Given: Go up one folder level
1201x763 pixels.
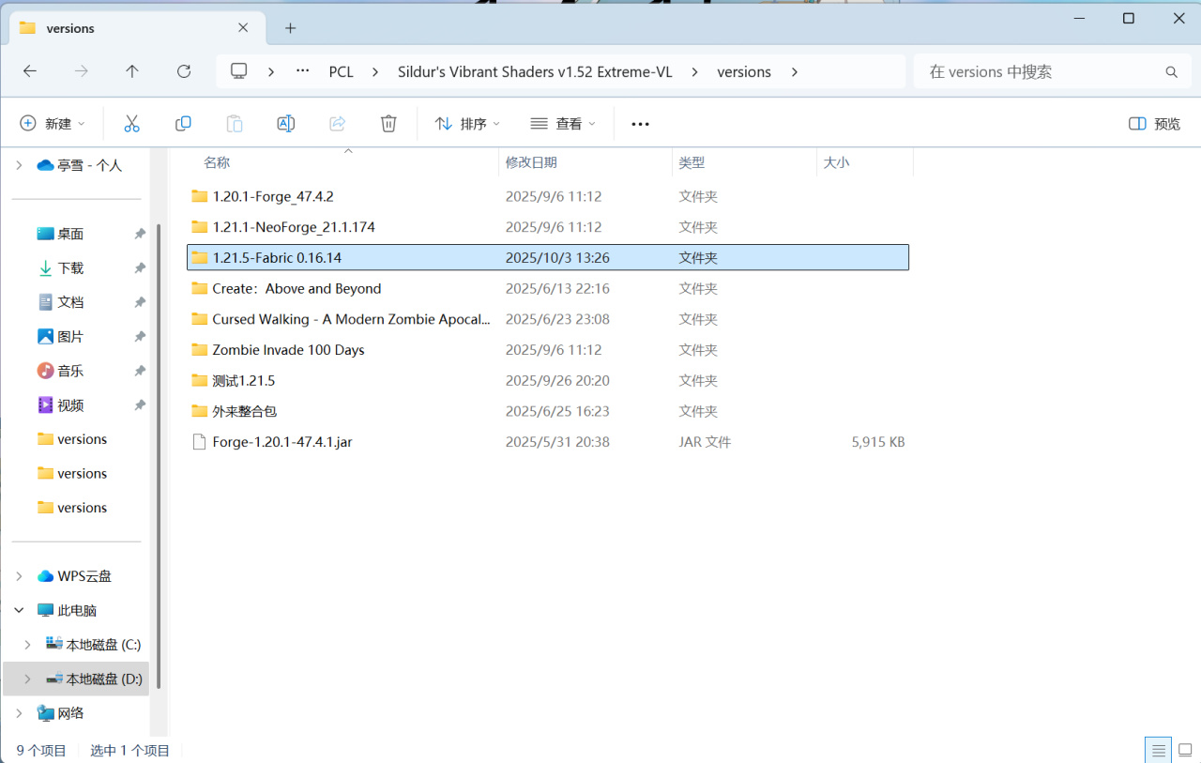Looking at the screenshot, I should coord(132,71).
